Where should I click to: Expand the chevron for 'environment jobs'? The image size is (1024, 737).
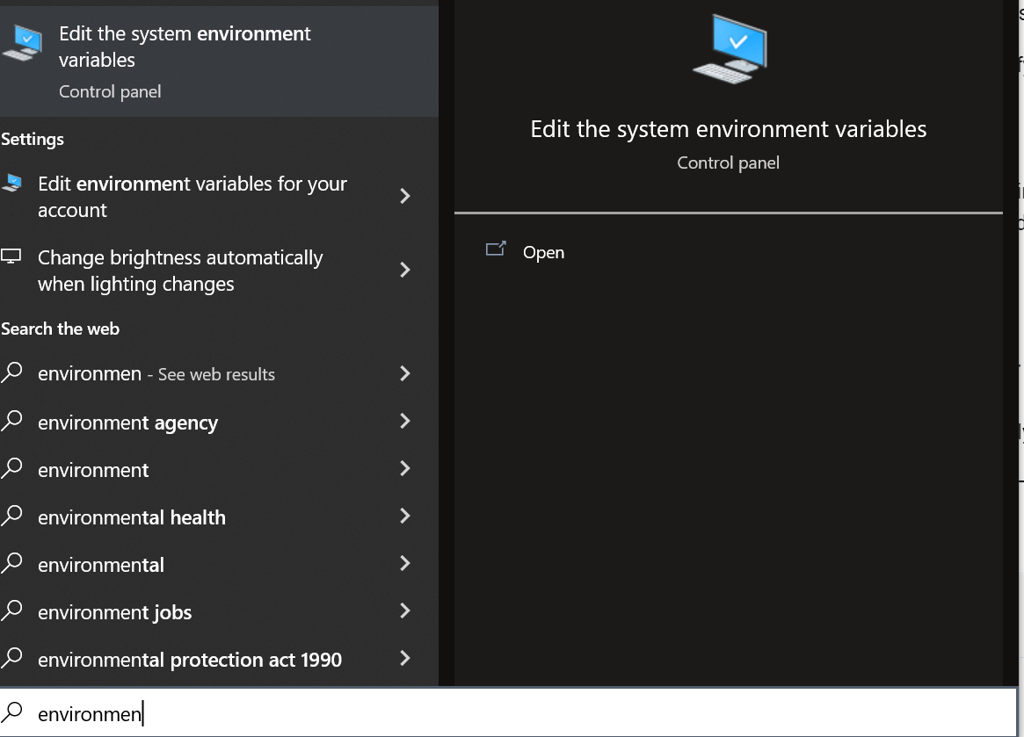[x=405, y=611]
